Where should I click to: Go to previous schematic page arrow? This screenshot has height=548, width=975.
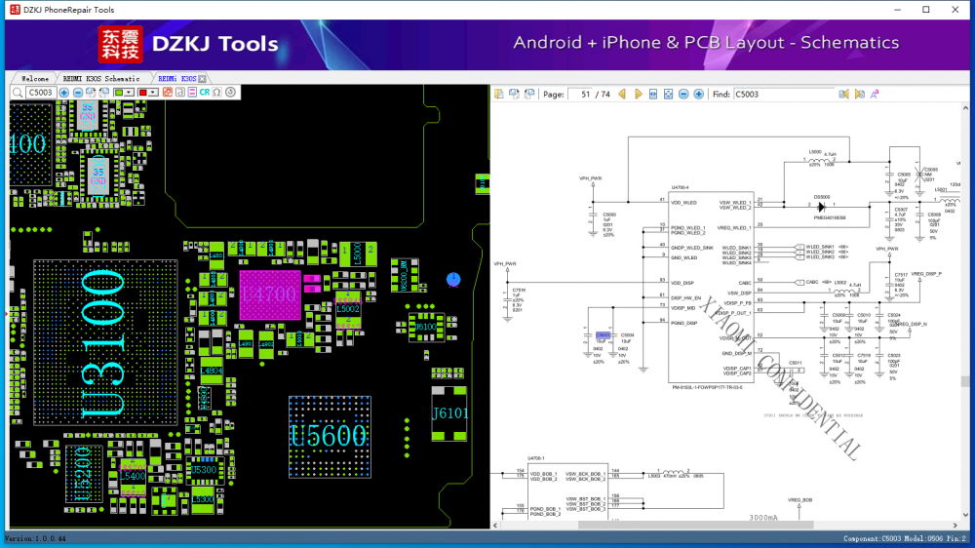coord(624,95)
